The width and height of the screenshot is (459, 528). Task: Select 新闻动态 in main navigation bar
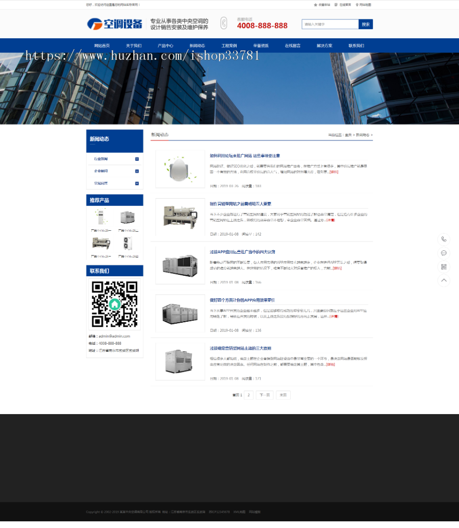pos(197,46)
